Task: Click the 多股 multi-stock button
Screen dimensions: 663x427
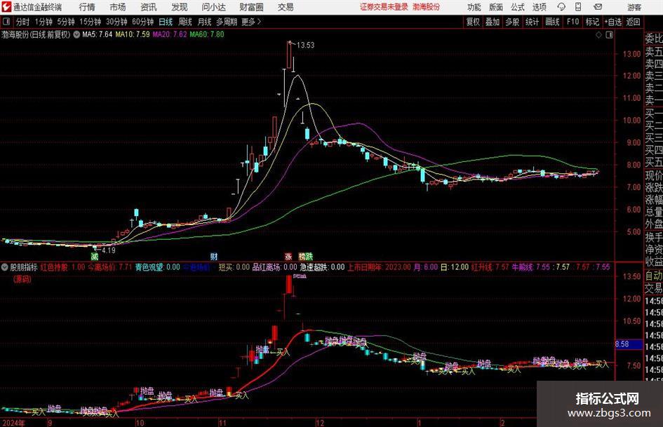Action: [512, 22]
